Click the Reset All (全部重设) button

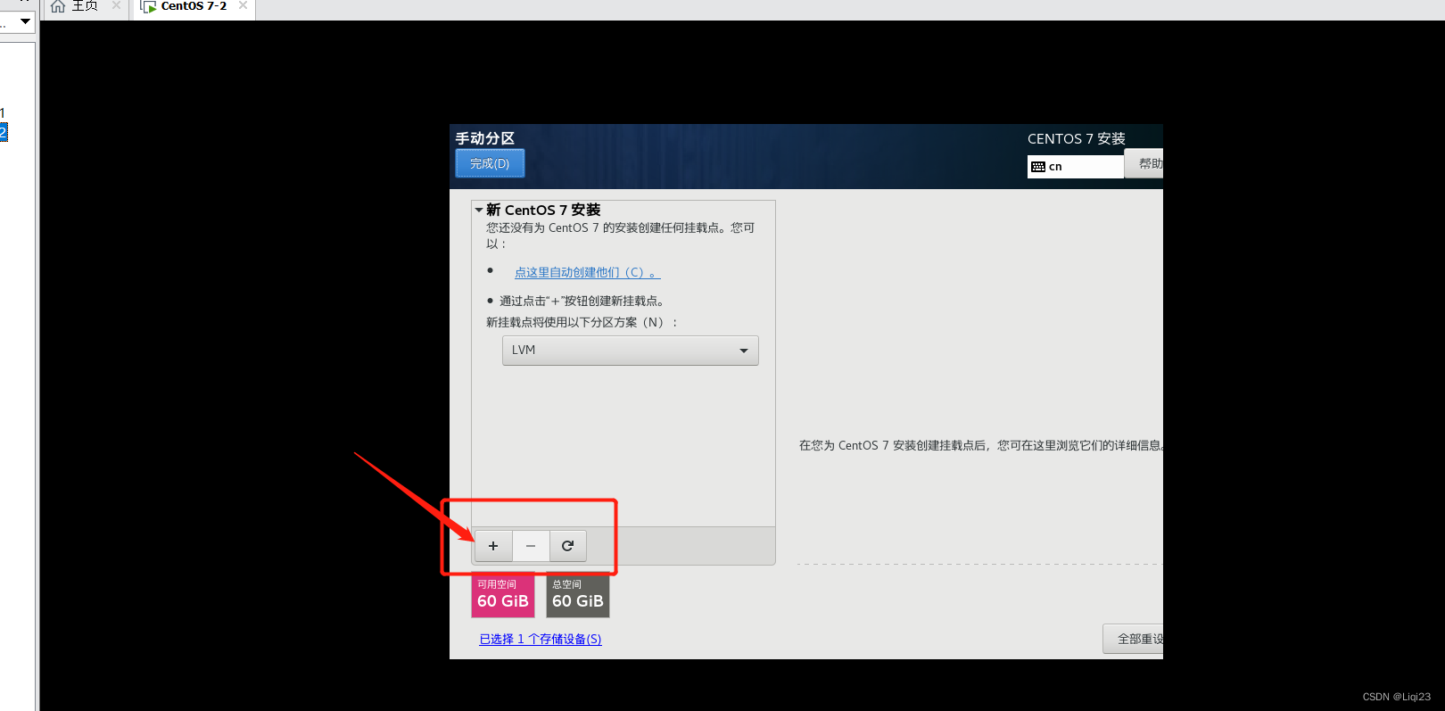click(x=1134, y=639)
